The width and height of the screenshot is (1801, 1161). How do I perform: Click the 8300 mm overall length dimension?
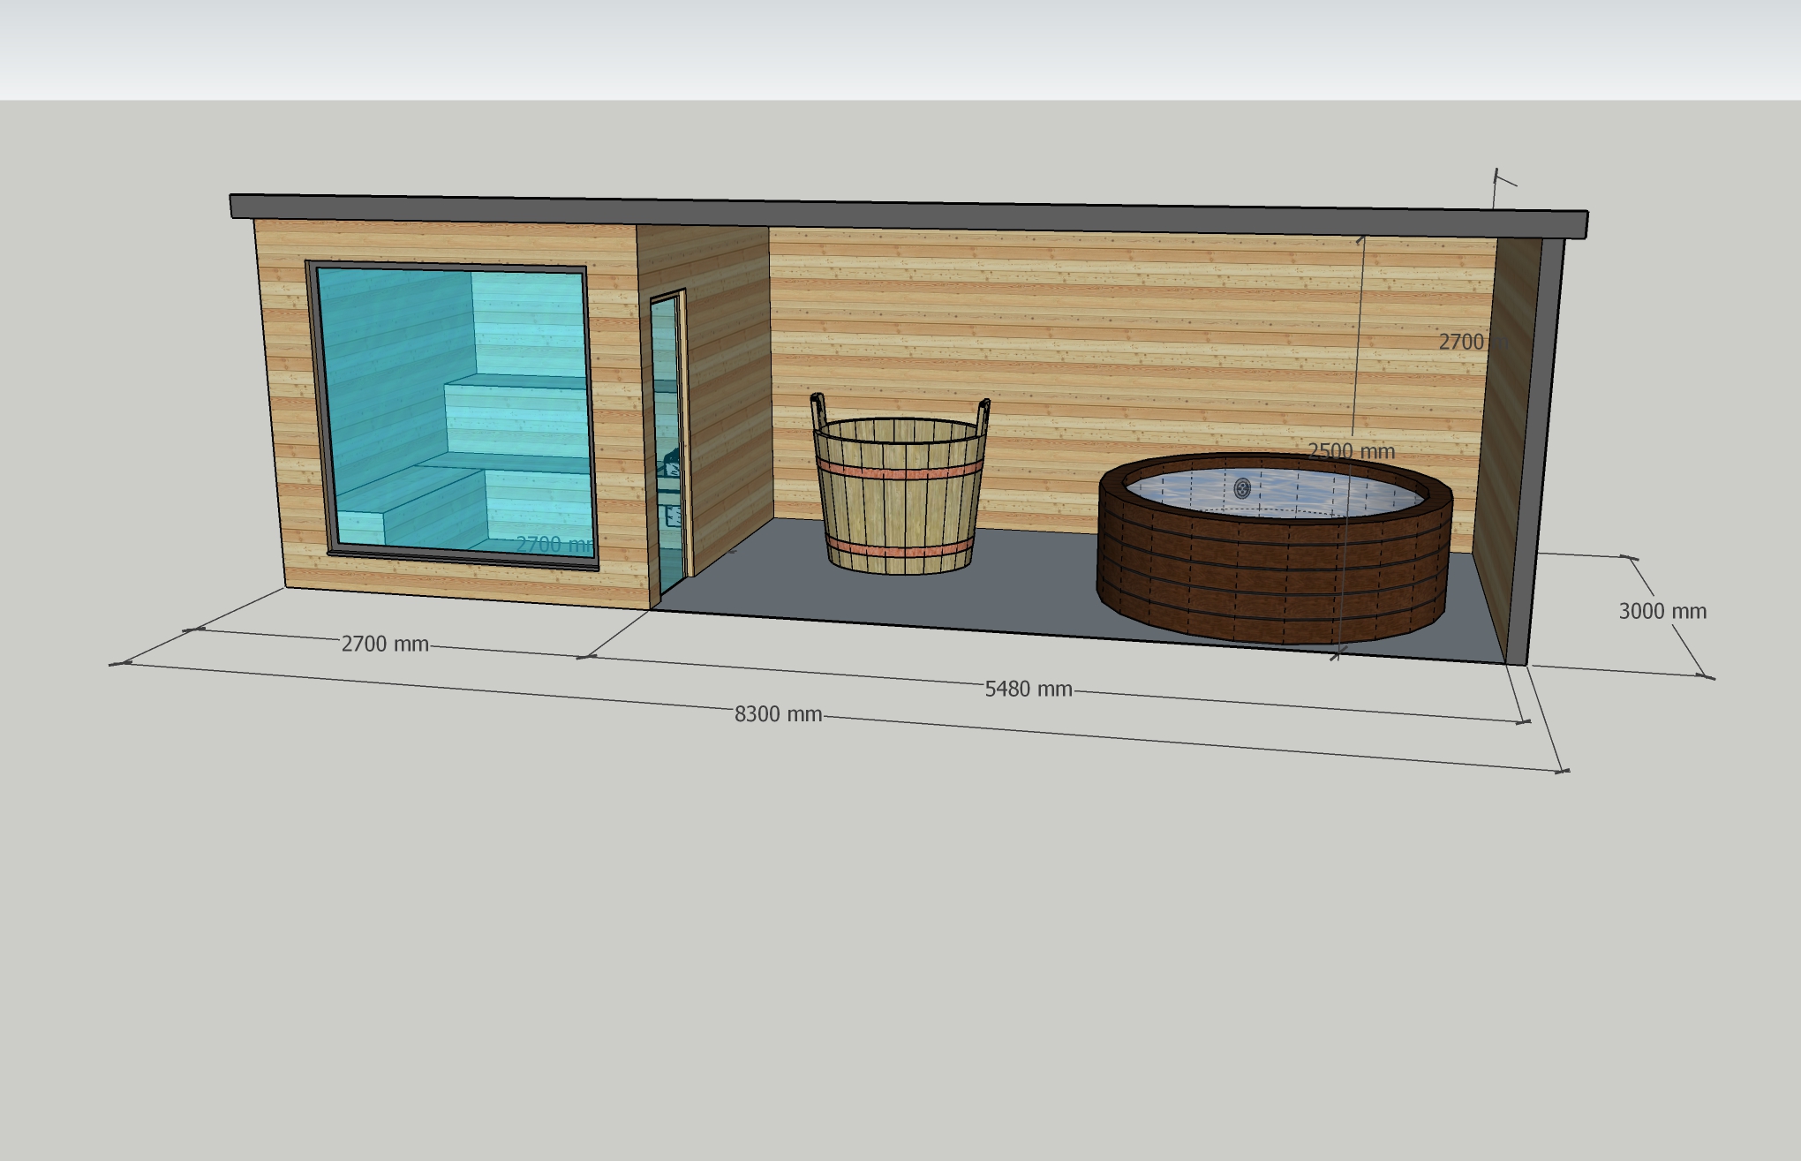tap(778, 713)
